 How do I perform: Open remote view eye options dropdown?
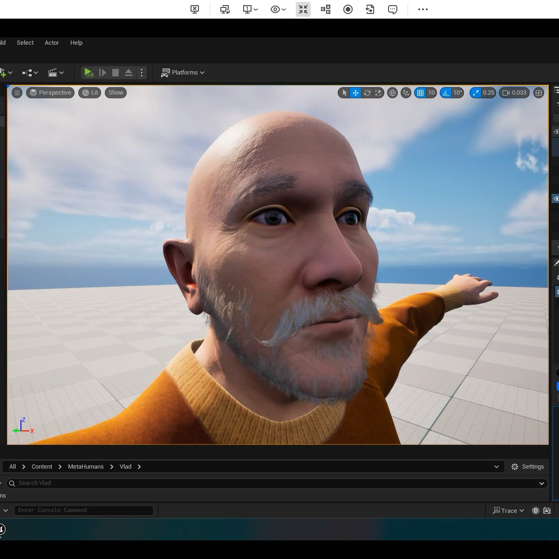pyautogui.click(x=278, y=9)
